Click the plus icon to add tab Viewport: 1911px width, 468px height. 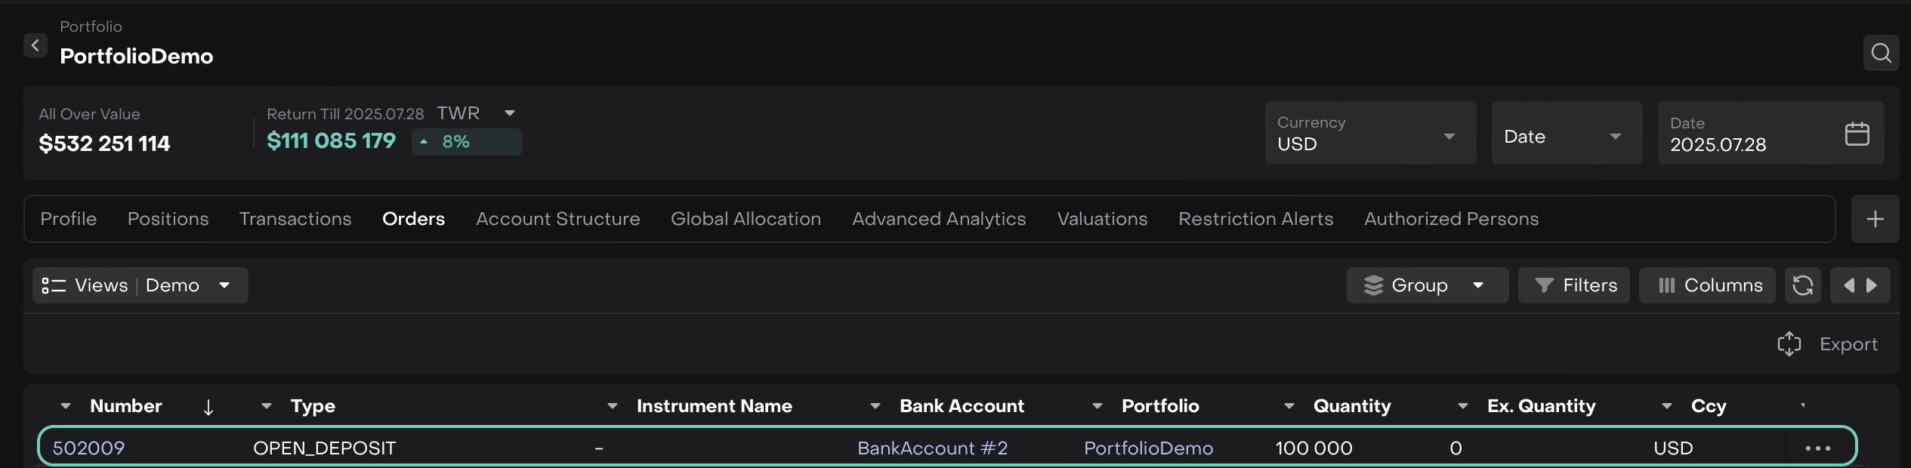(1875, 219)
